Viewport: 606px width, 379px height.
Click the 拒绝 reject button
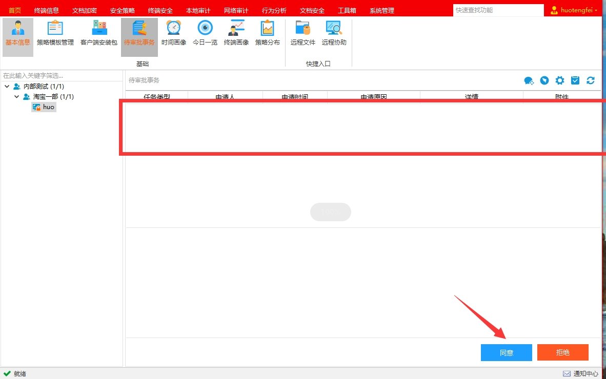[562, 352]
